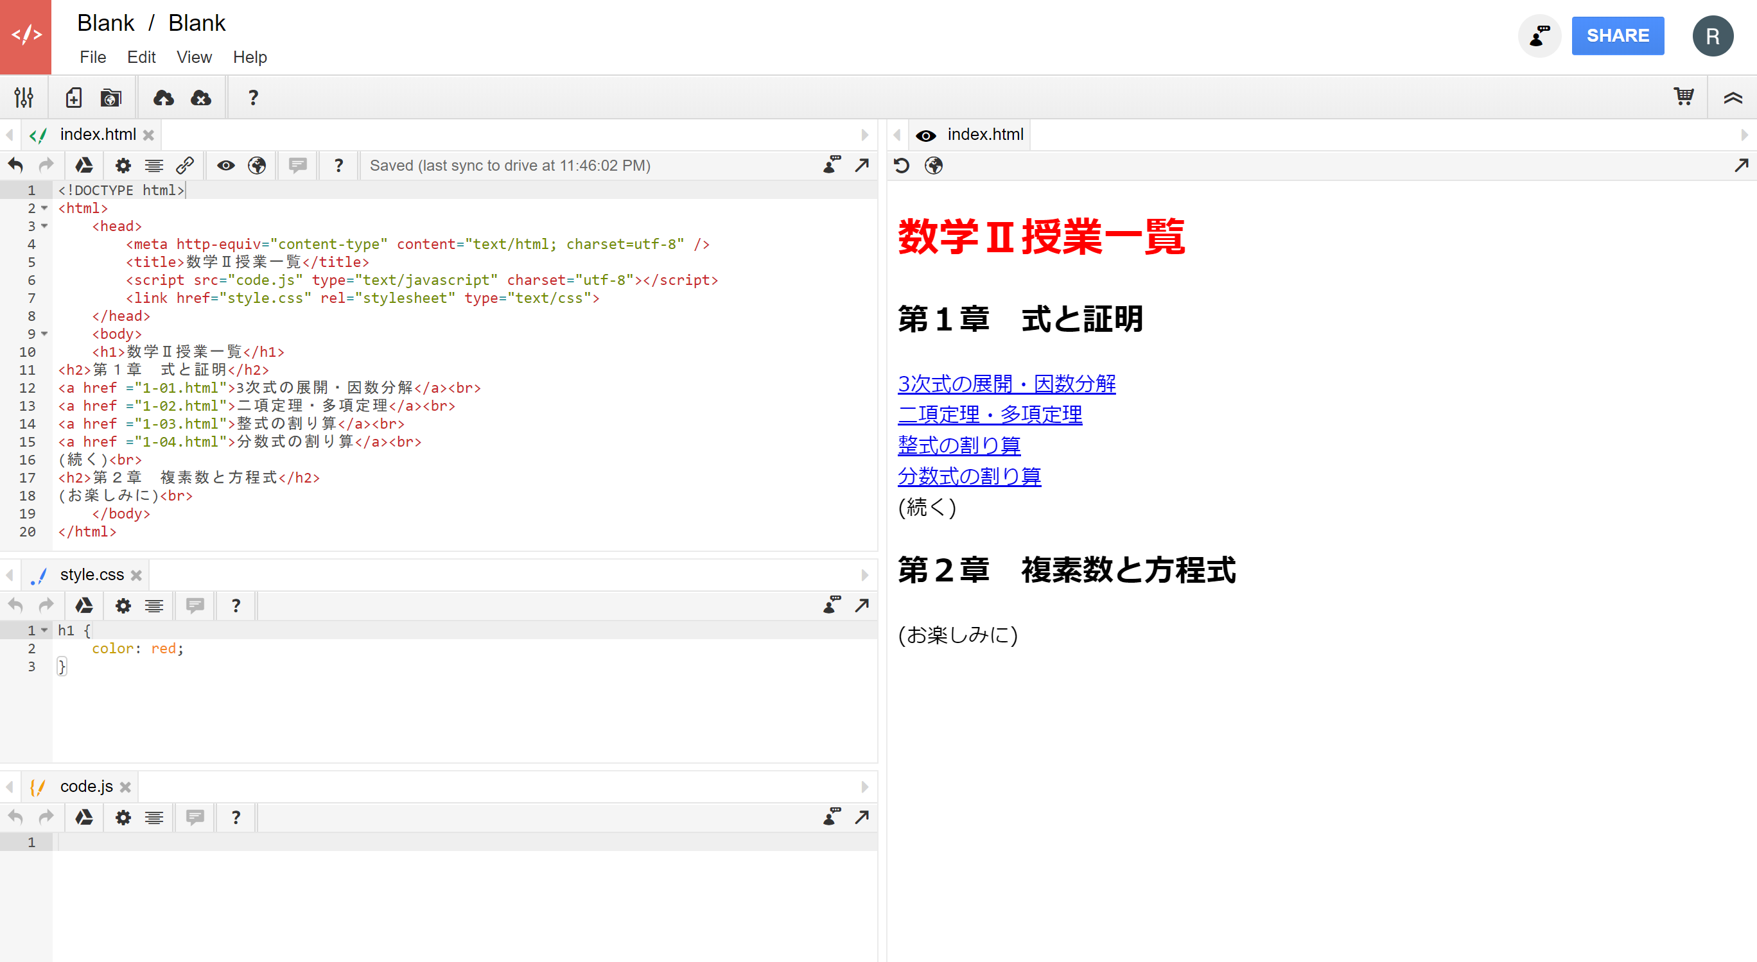
Task: Click the globe icon in index.html editor toolbar
Action: tap(256, 165)
